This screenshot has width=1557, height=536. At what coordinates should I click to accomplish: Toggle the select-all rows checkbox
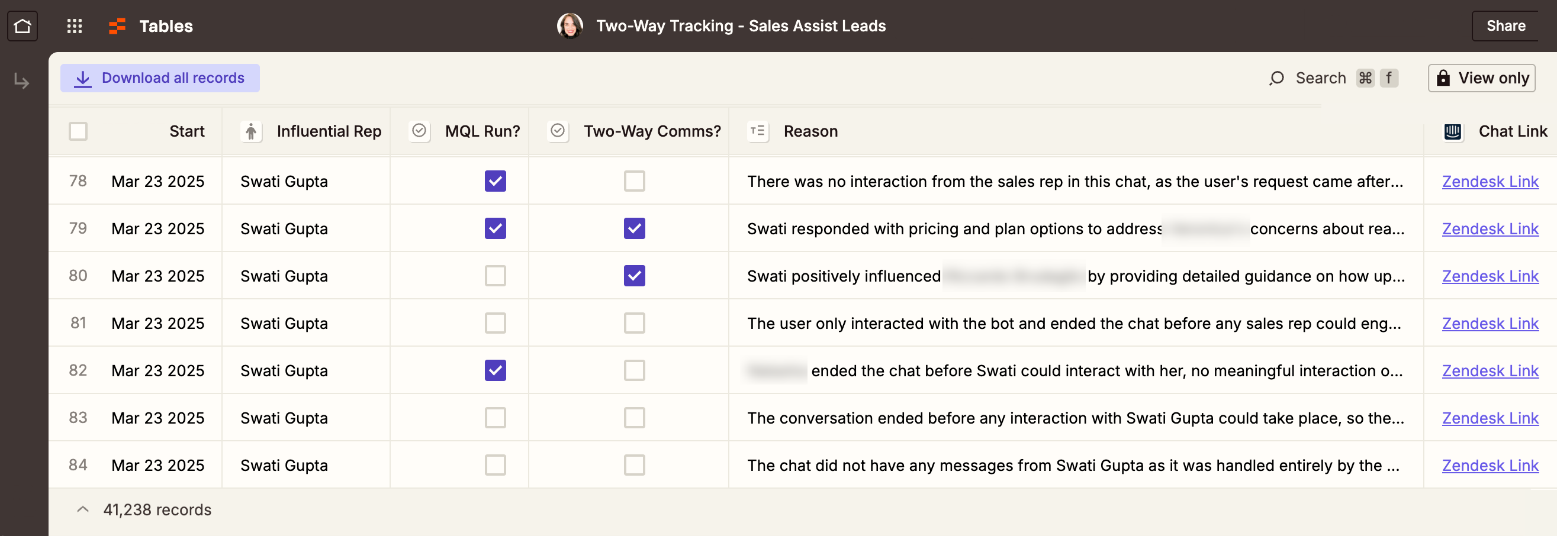78,131
